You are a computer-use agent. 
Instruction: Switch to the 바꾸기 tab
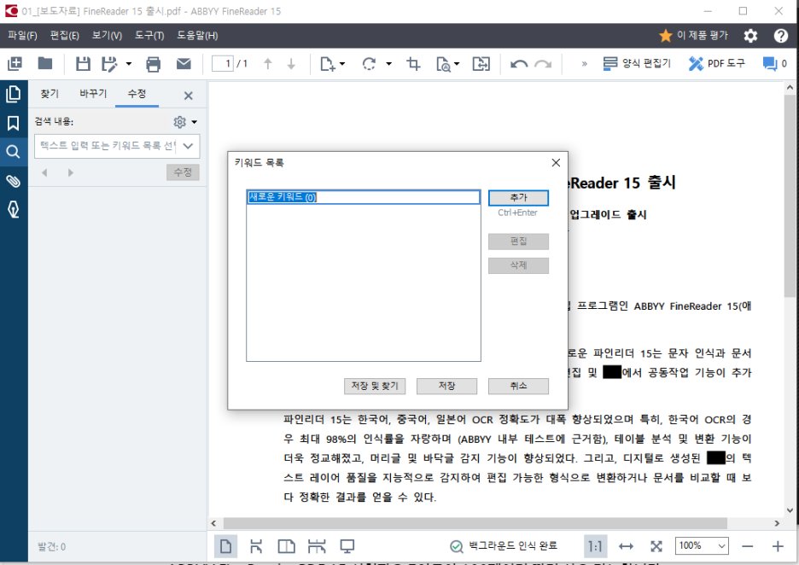tap(93, 94)
